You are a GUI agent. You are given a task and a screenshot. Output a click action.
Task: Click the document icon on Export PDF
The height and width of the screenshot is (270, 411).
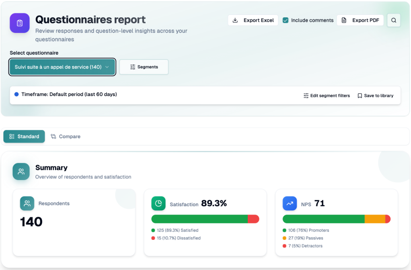coord(344,20)
